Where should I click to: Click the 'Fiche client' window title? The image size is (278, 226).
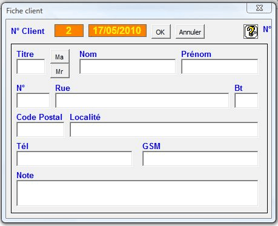click(x=24, y=11)
